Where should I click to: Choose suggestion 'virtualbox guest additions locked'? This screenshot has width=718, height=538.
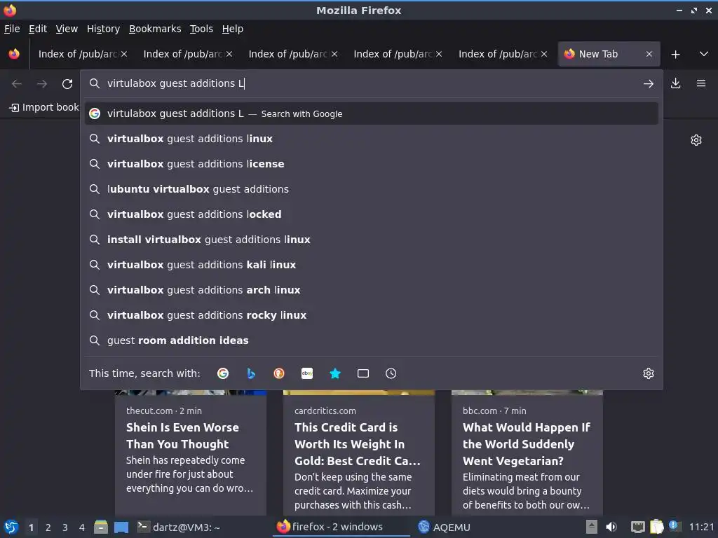tap(372, 214)
